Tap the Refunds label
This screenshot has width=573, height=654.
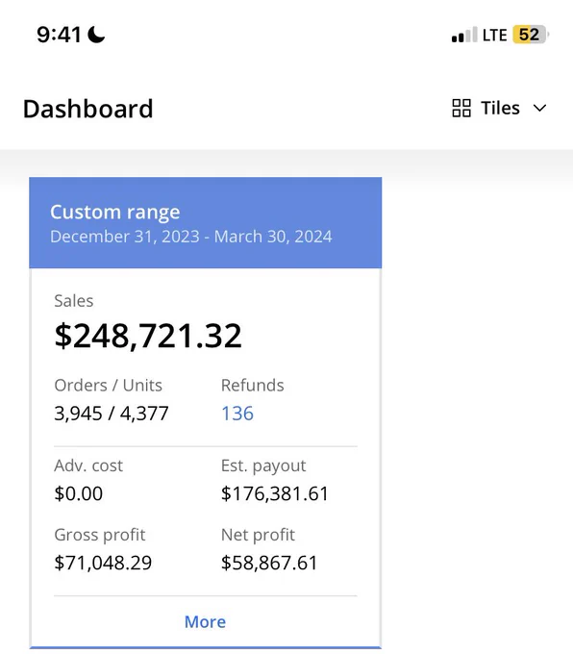[252, 385]
